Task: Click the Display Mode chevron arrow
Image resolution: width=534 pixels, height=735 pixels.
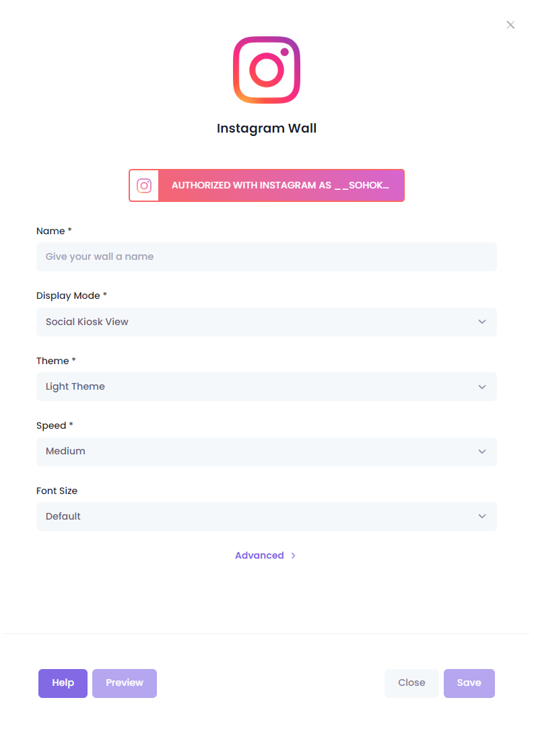Action: 482,322
